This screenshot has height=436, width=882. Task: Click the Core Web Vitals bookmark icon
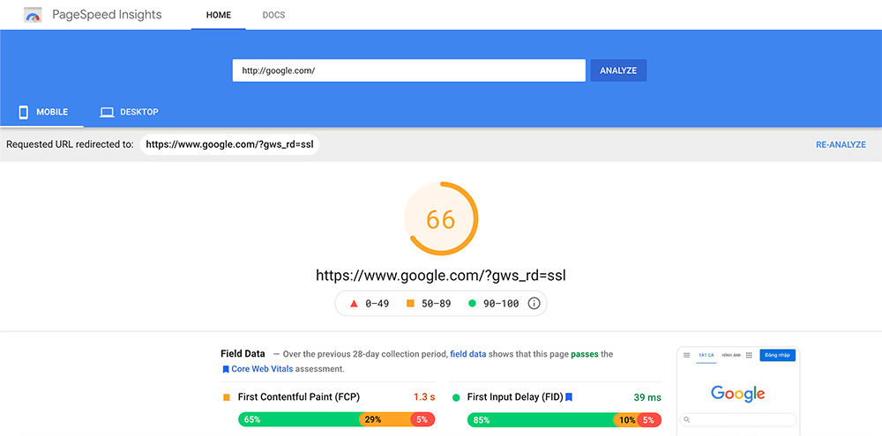point(226,369)
